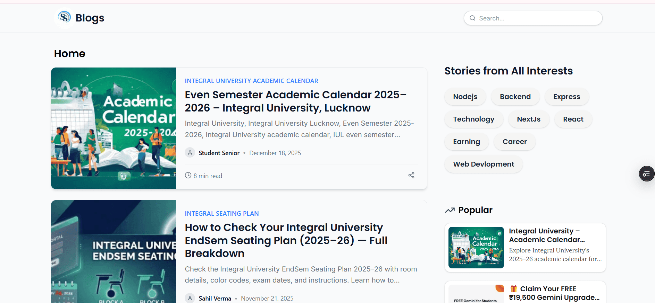Click the trending arrow beside Popular
The height and width of the screenshot is (303, 655).
pos(450,210)
